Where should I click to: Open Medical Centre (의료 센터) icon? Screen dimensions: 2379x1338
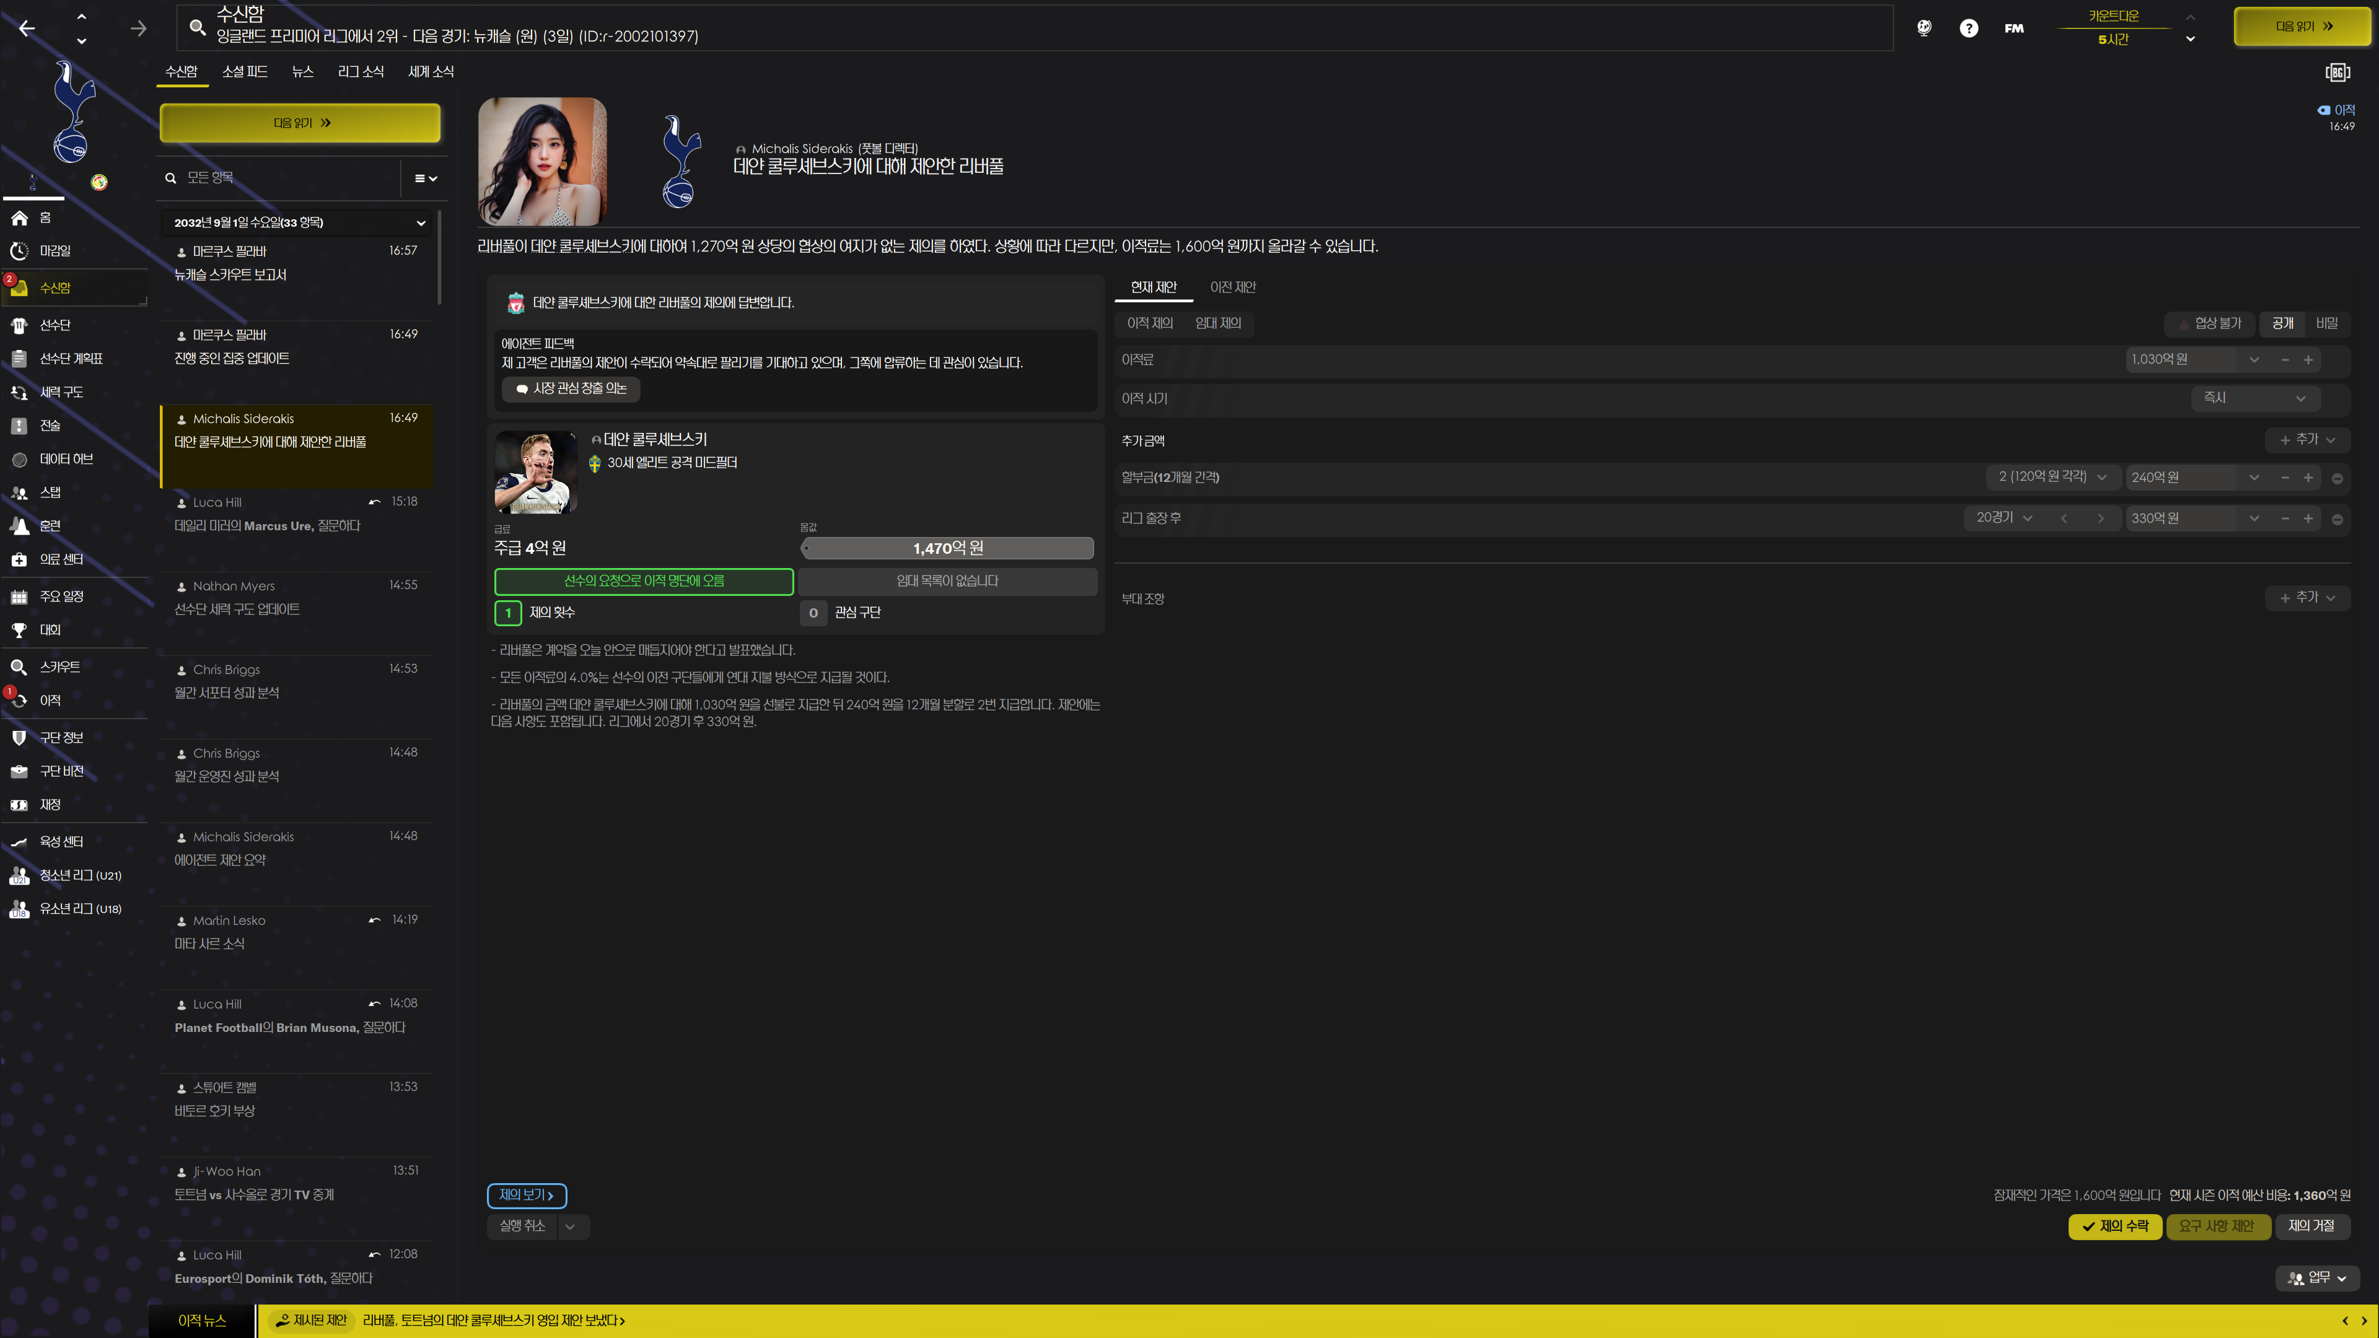(19, 559)
